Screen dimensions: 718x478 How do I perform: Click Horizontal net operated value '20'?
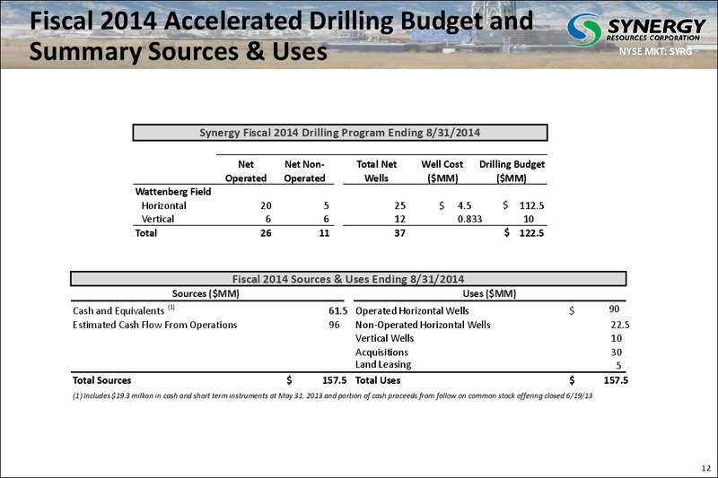point(266,206)
